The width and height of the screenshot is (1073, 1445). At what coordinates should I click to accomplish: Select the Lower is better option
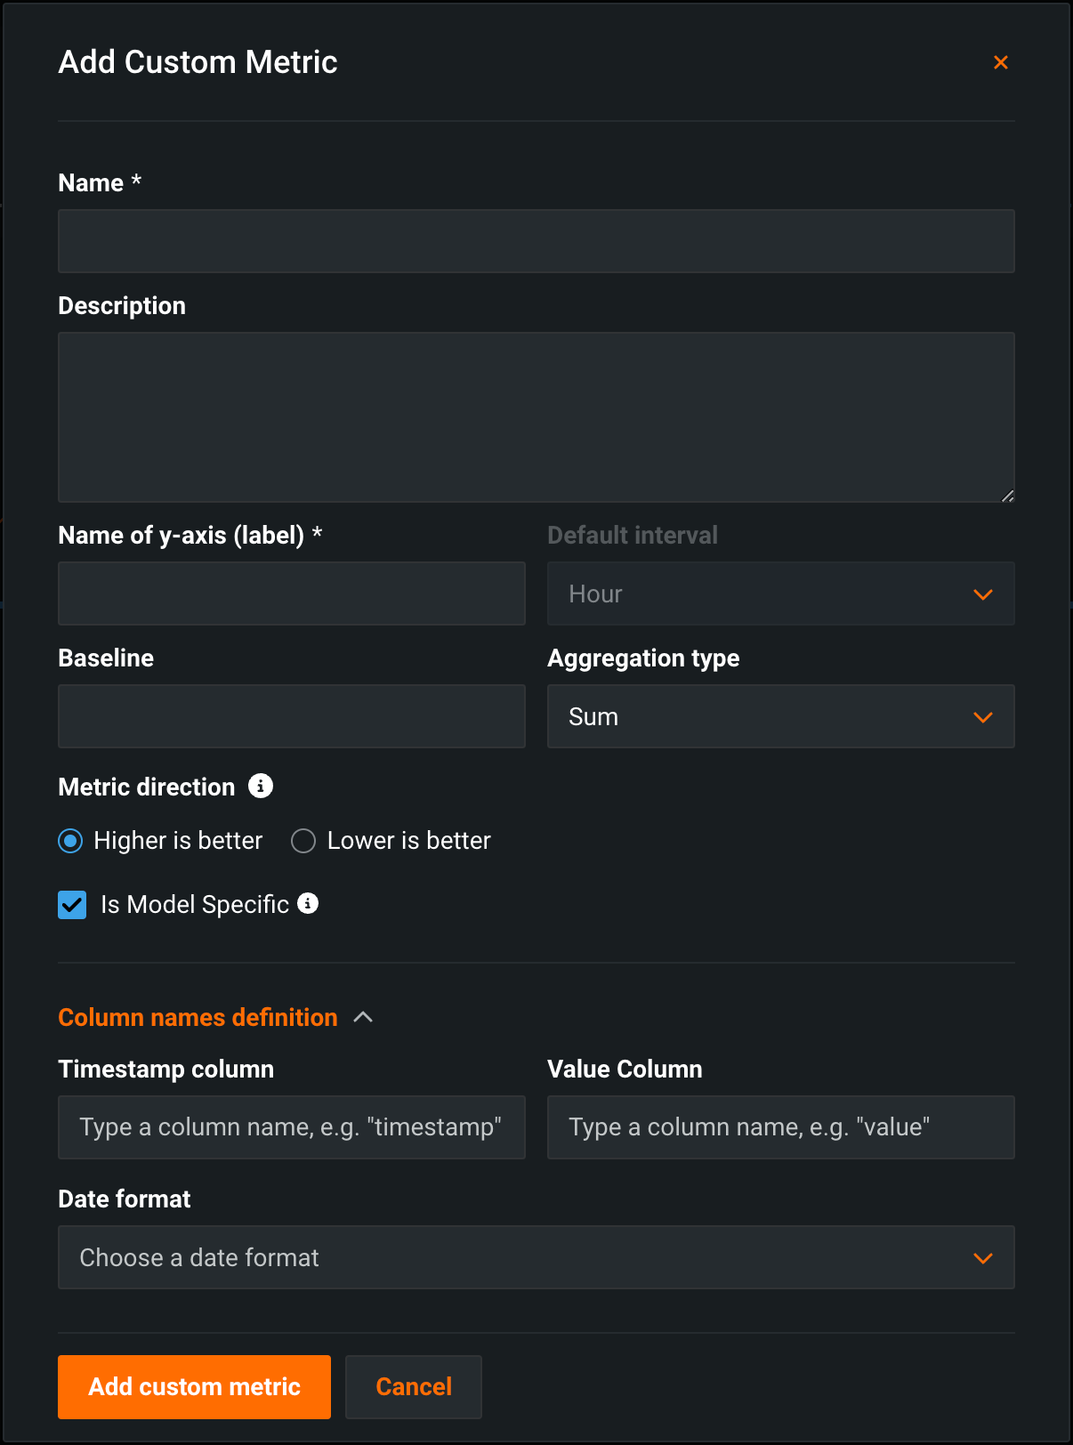pos(303,841)
